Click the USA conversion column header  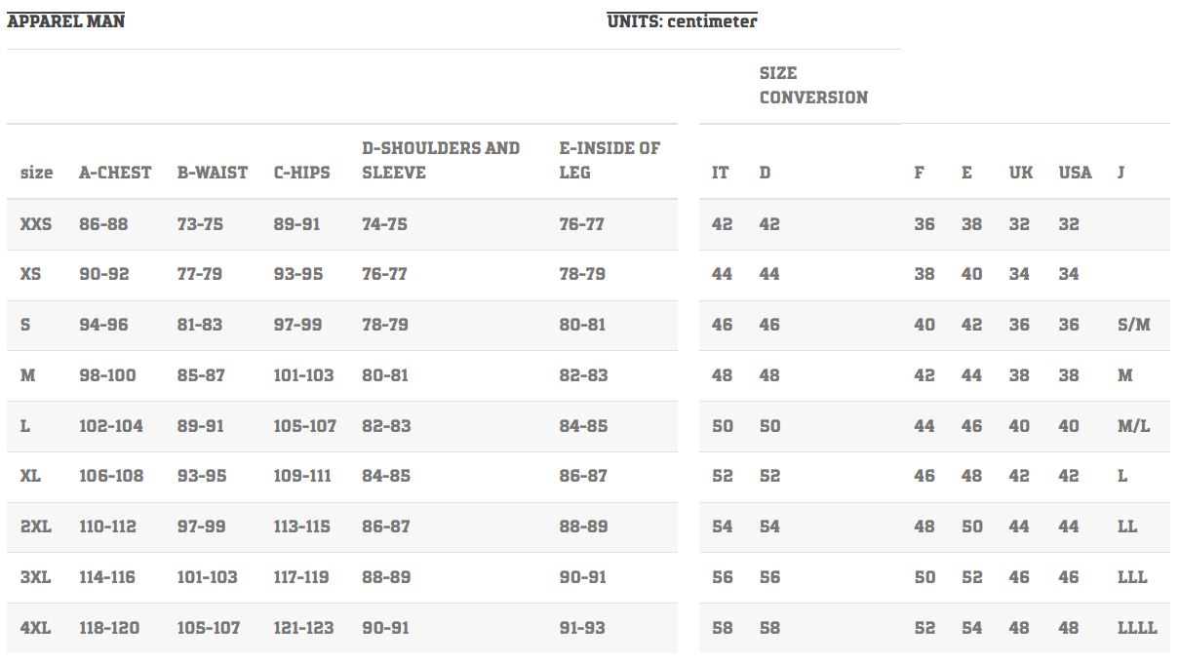coord(1075,173)
